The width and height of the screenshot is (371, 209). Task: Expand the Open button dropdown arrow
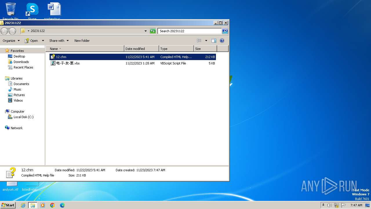point(43,41)
